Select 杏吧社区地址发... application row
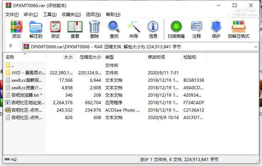Image resolution: width=262 pixels, height=166 pixels. click(105, 102)
